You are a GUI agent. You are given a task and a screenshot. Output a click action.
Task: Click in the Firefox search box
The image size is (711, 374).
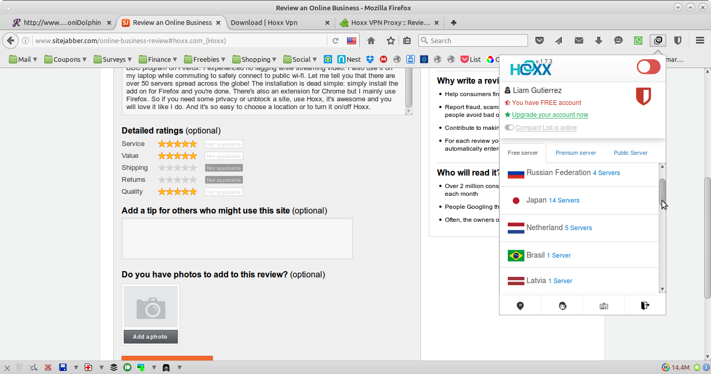click(473, 41)
